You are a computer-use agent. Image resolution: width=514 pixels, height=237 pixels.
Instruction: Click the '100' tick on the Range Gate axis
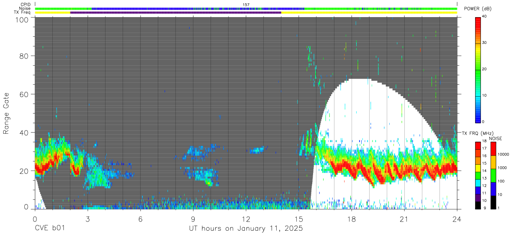22,19
